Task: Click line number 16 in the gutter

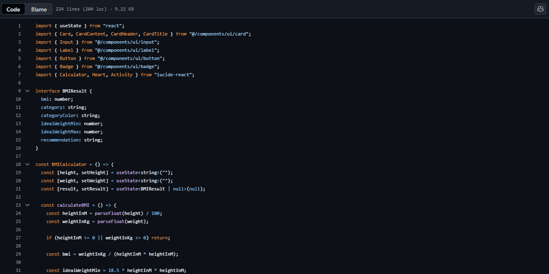Action: (x=18, y=148)
